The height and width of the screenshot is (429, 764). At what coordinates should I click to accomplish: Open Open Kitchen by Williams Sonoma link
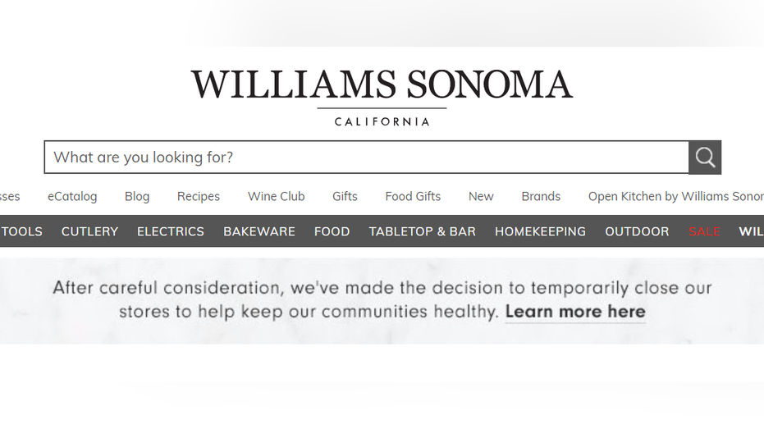coord(676,196)
